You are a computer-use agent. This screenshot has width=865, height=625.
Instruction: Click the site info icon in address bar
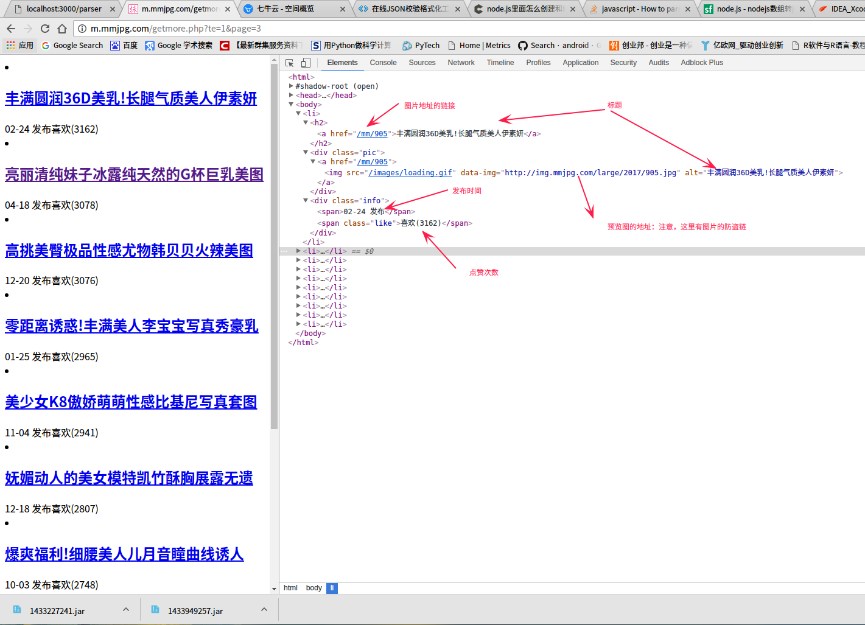coord(82,29)
